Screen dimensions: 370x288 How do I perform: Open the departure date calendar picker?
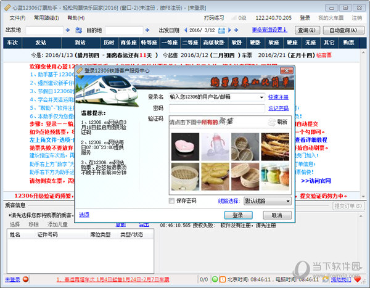coord(221,30)
